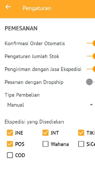The image size is (95, 169).
Task: Click the PEMESANAN section header
Action: 21,28
